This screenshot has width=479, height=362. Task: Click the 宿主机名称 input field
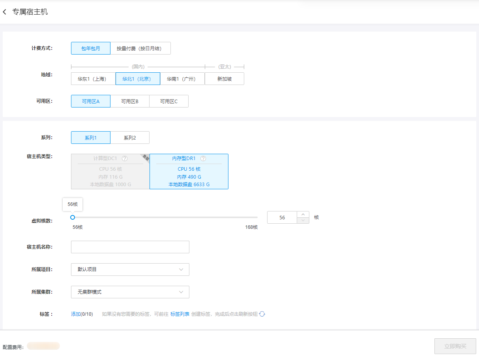pyautogui.click(x=130, y=247)
